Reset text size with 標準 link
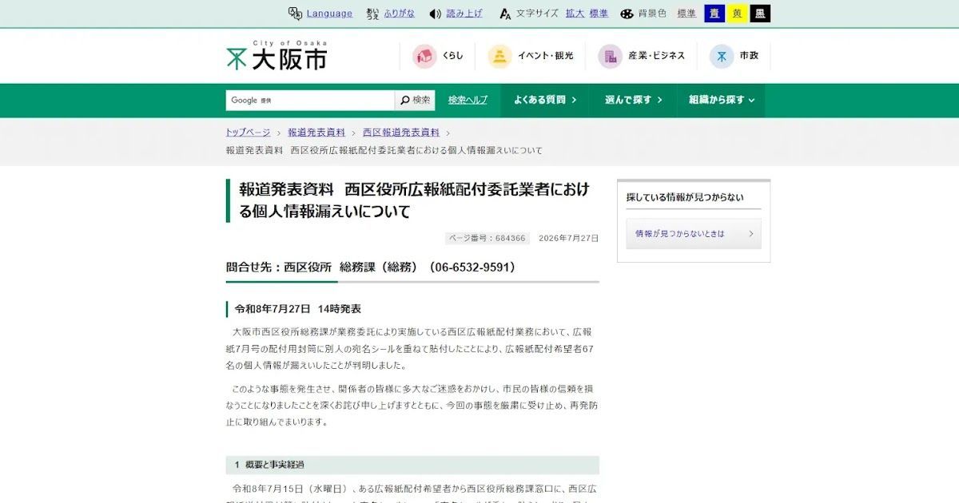 click(x=599, y=14)
